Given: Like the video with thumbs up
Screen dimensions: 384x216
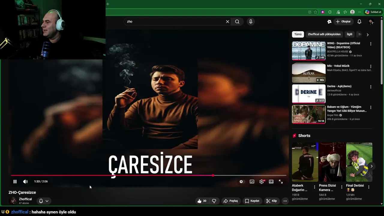Looking at the screenshot, I should (x=202, y=201).
